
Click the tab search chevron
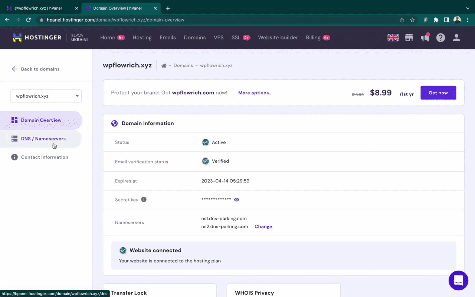tap(468, 8)
